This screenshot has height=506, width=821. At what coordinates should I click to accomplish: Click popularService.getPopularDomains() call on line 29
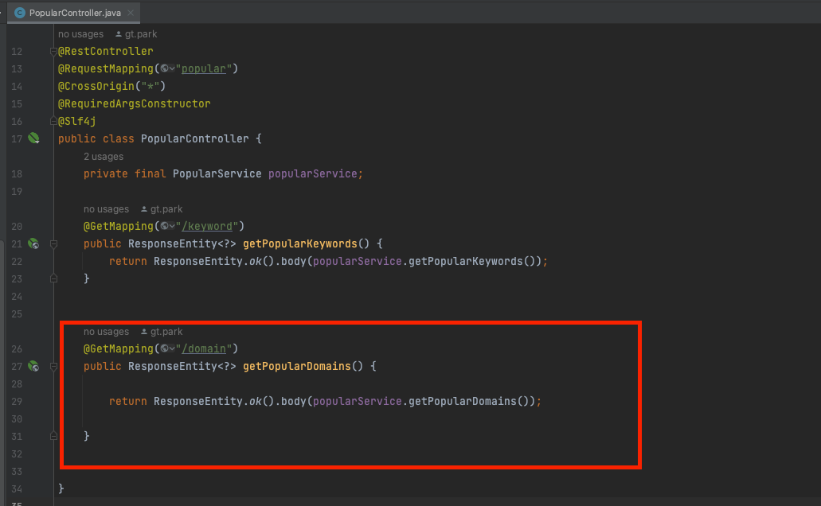coord(421,401)
